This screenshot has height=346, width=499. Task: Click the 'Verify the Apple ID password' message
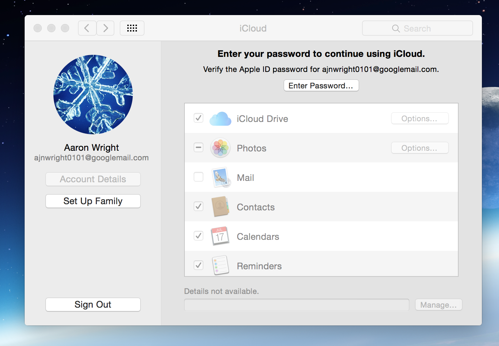[321, 69]
